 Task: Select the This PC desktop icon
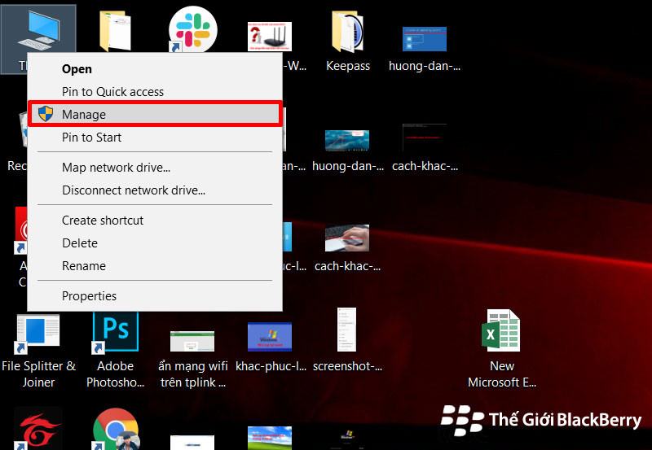tap(38, 33)
